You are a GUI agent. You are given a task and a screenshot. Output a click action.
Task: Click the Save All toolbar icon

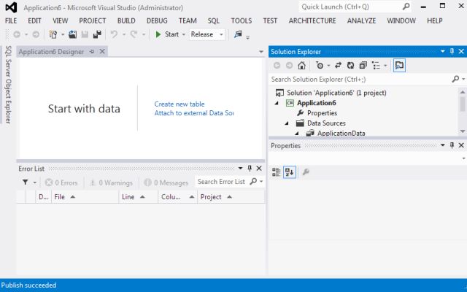coord(97,34)
